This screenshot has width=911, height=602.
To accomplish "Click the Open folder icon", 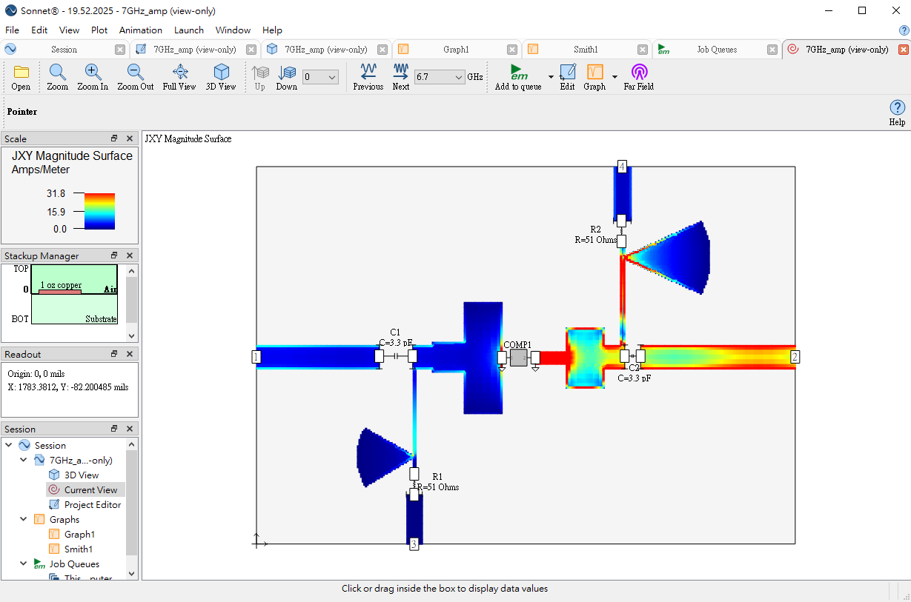I will point(21,72).
